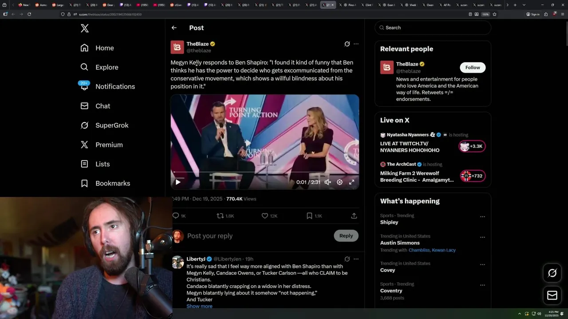Expand LibertyJ's reply with Show more

[199, 306]
